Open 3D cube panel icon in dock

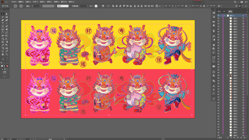point(214,98)
